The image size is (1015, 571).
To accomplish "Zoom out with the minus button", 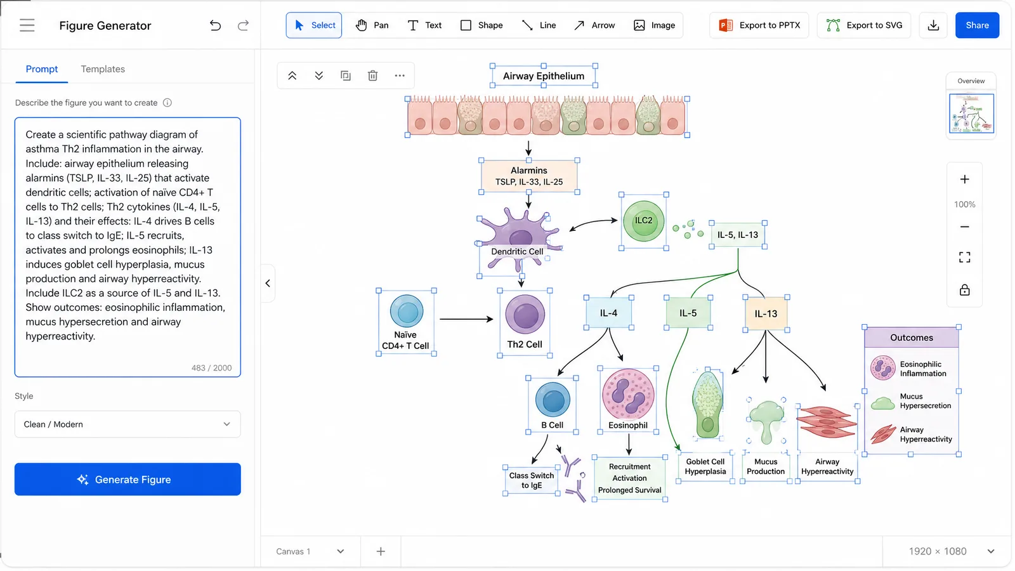I will point(964,227).
